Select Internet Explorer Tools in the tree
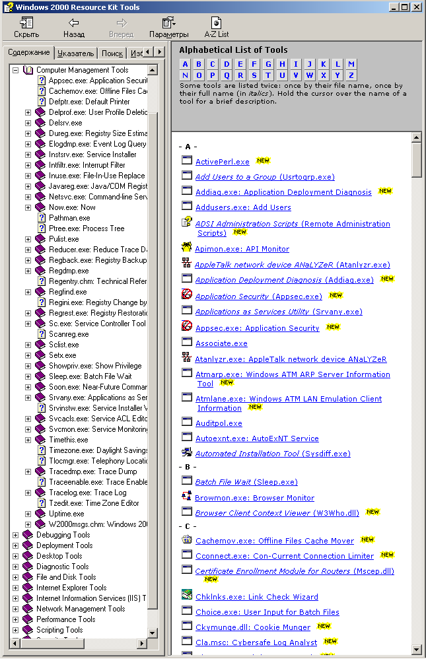 coord(71,588)
